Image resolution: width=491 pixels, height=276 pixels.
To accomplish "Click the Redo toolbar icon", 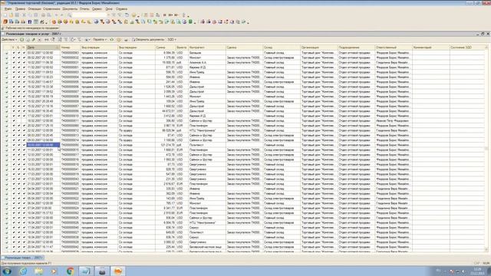I will coord(62,15).
